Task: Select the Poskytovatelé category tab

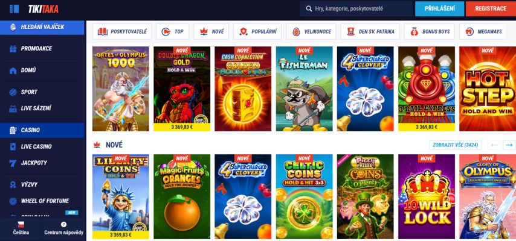Action: (122, 32)
